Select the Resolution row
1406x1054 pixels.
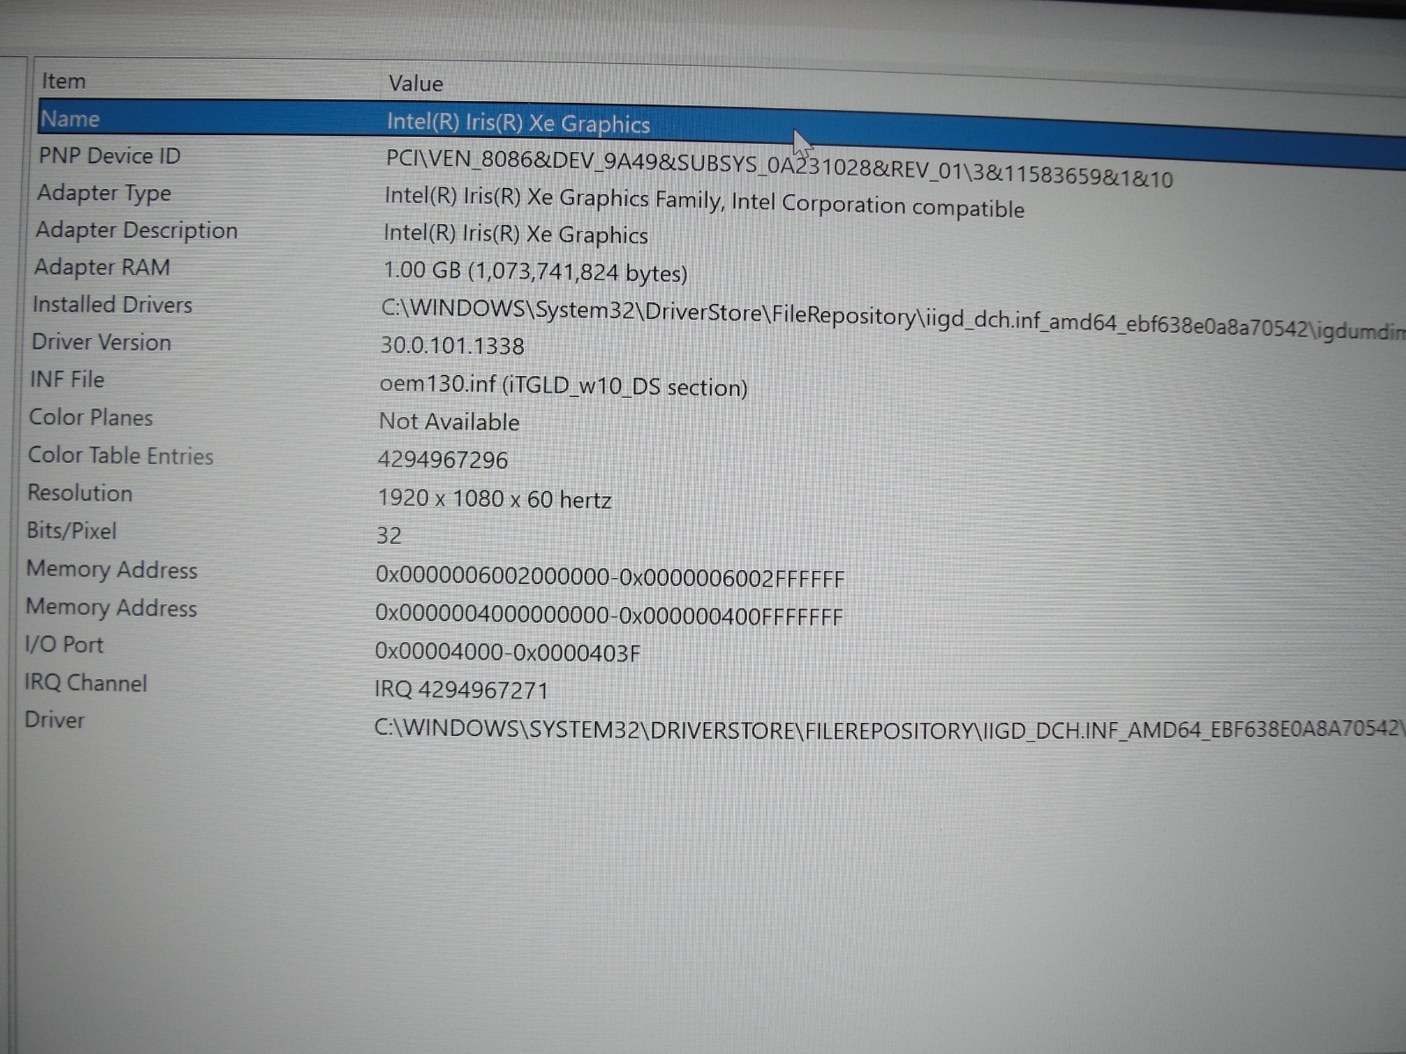(80, 493)
